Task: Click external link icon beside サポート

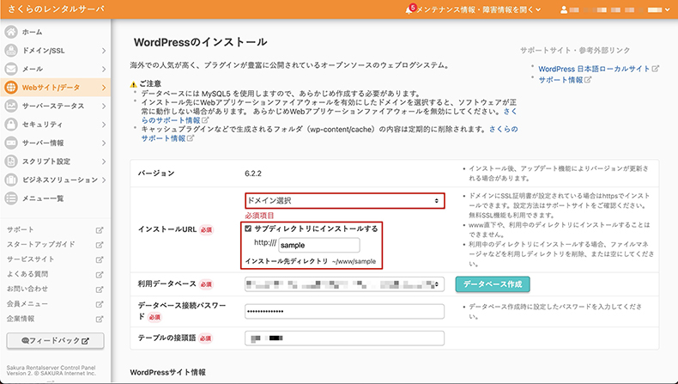Action: (x=100, y=230)
